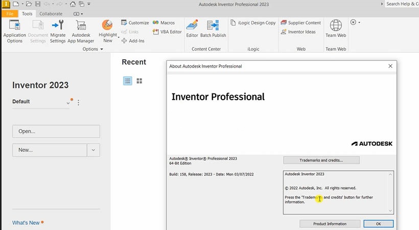
Task: Open the Team Web icon
Action: point(336,28)
